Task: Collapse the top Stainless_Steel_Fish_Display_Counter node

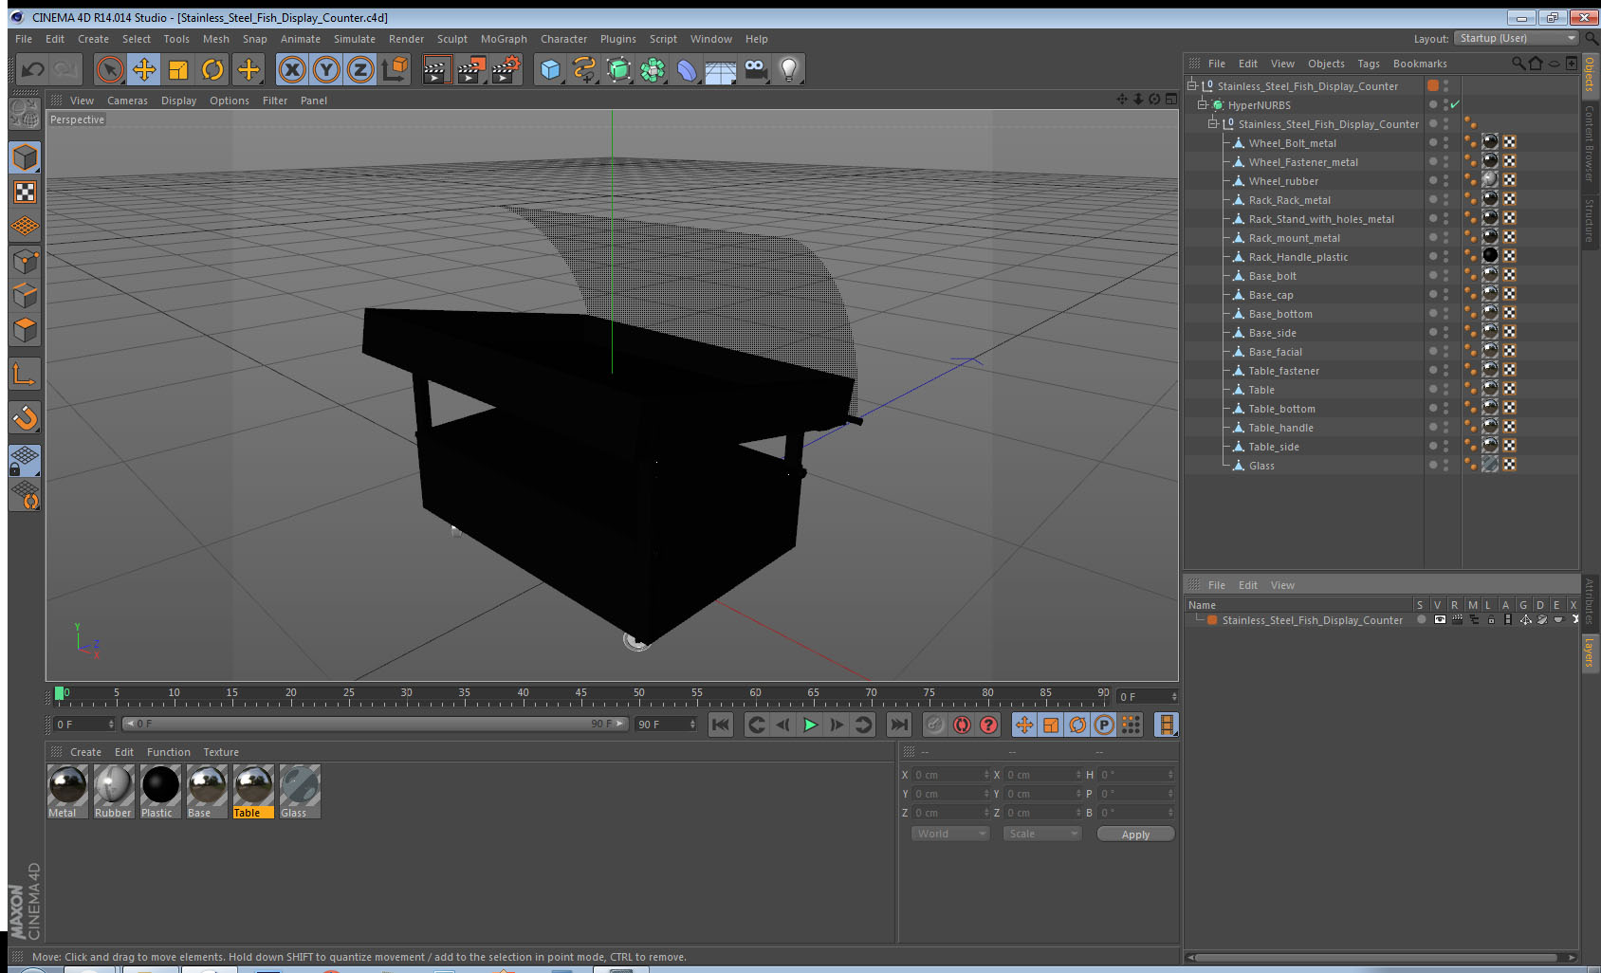Action: pyautogui.click(x=1192, y=85)
